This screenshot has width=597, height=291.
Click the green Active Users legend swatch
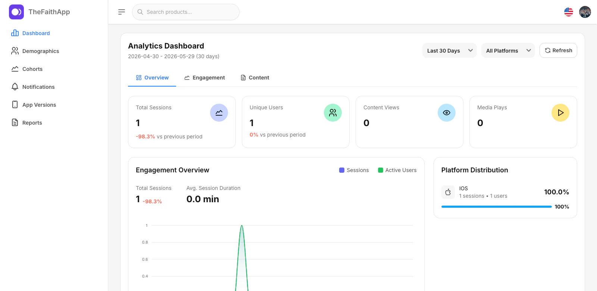click(381, 170)
